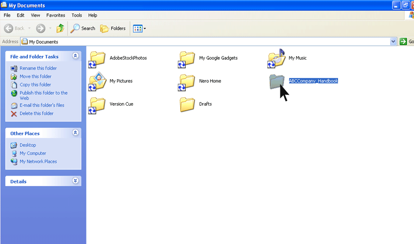Click the red X delete icon
Viewport: 414px width, 244px height.
[x=14, y=113]
